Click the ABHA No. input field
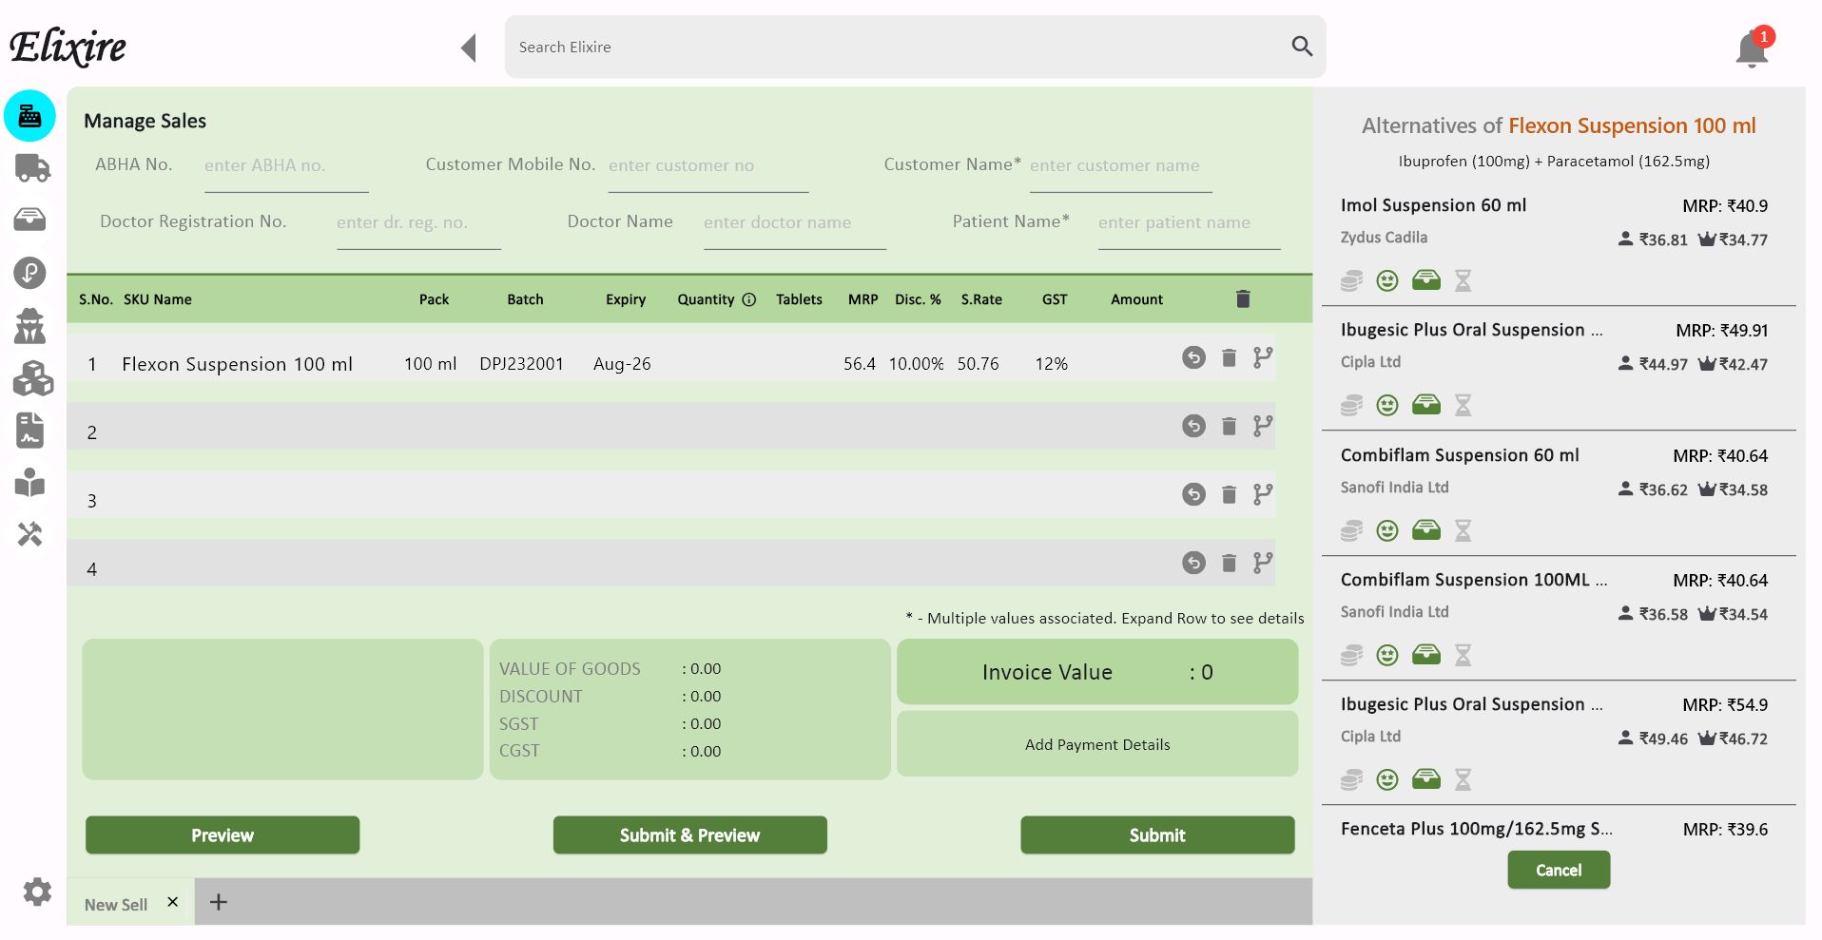The width and height of the screenshot is (1822, 940). [x=286, y=166]
